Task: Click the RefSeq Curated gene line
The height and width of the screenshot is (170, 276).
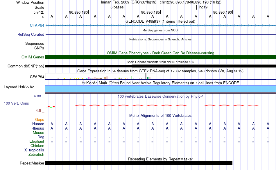Action: 160,35
